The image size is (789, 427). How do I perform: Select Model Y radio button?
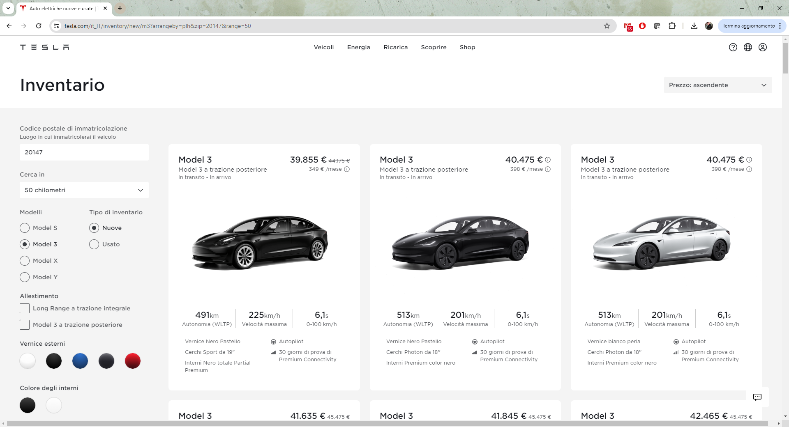point(25,277)
